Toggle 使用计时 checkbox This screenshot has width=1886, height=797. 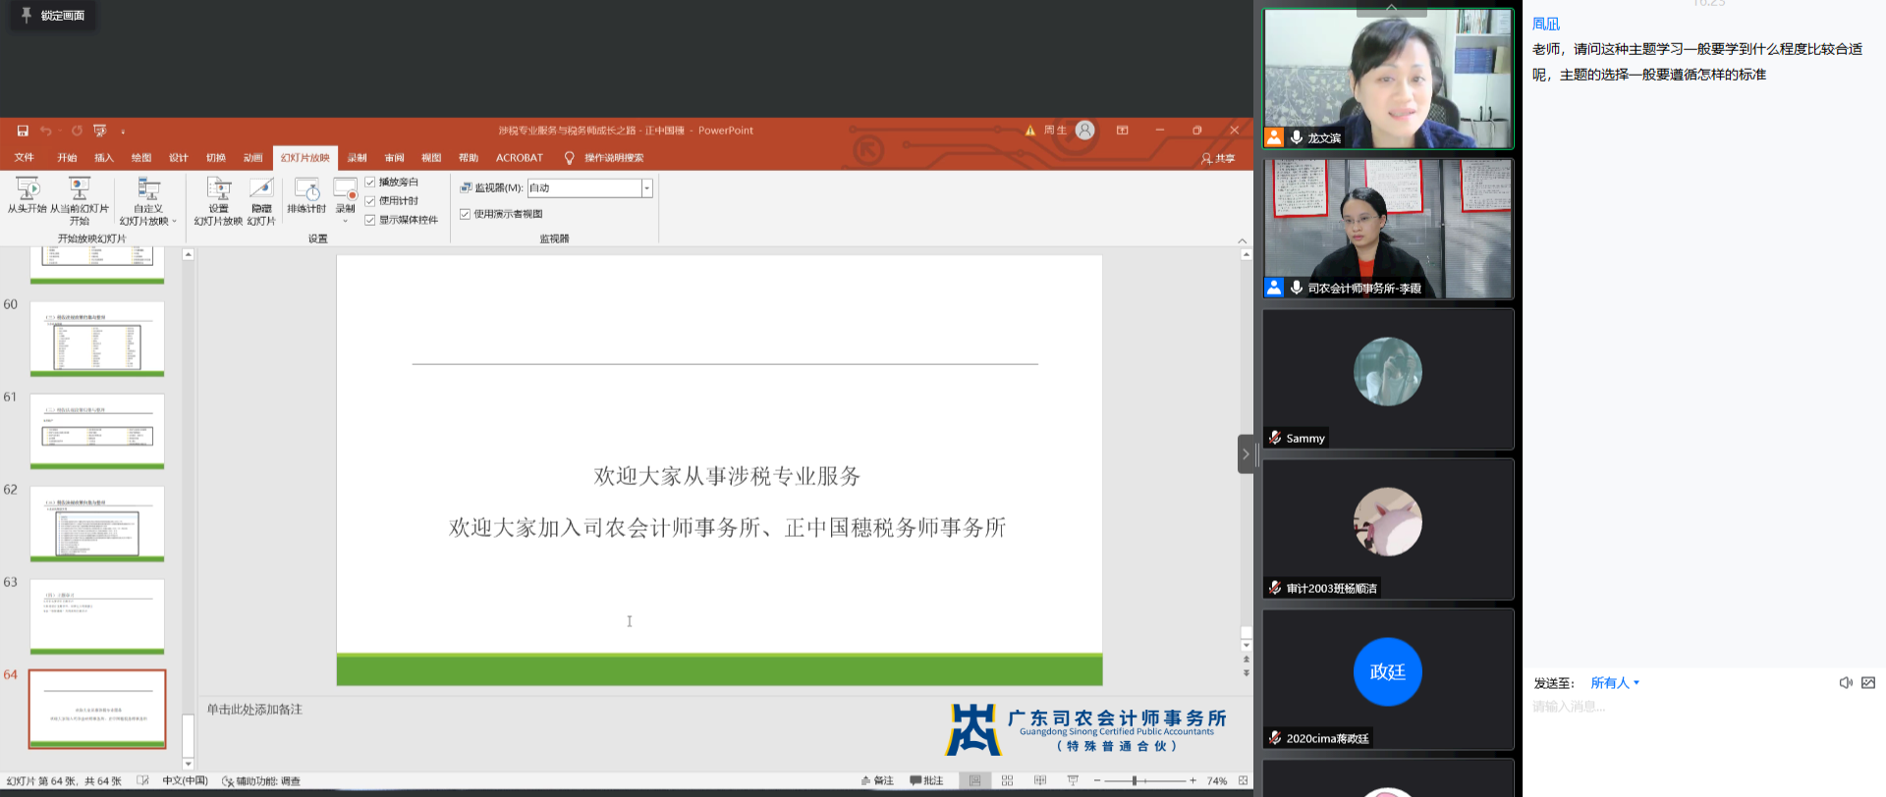coord(370,201)
